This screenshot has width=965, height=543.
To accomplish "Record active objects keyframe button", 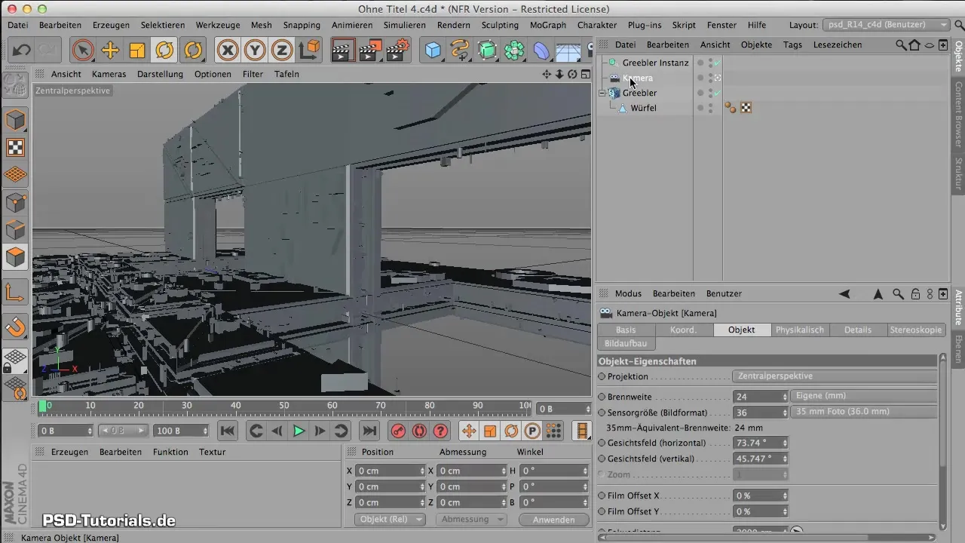I will point(398,431).
